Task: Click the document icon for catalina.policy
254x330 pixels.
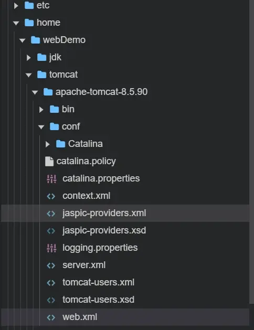Action: tap(49, 162)
